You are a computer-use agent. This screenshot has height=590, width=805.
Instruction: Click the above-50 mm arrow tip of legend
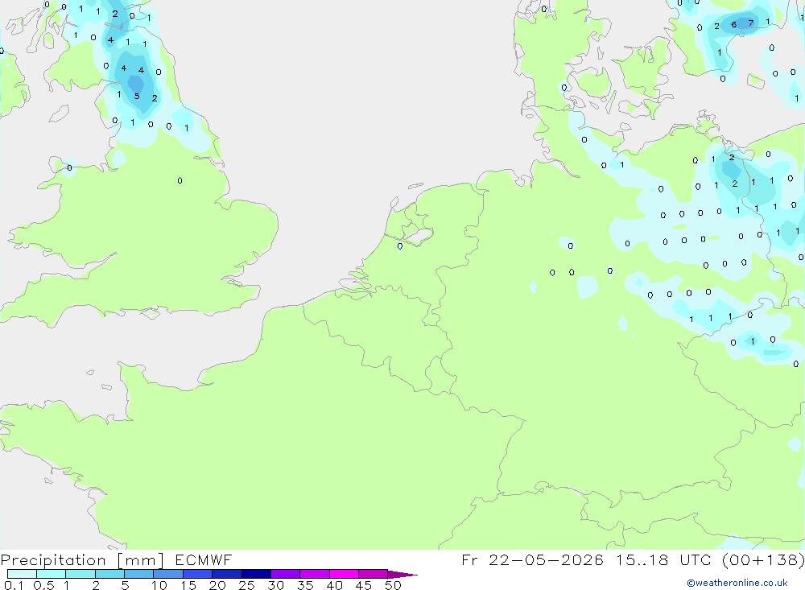click(402, 575)
